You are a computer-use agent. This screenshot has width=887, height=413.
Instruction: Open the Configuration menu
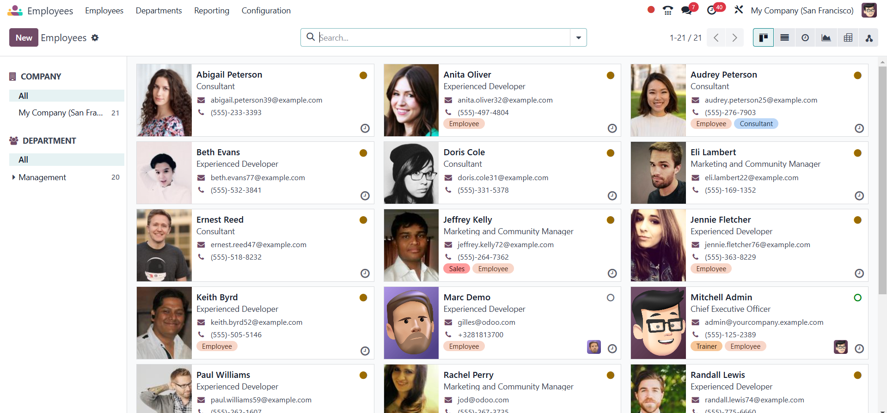coord(266,10)
